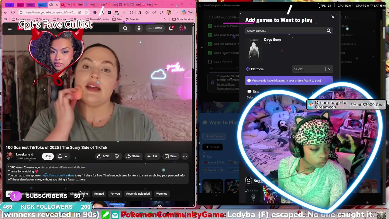Click the Share button

click(133, 156)
